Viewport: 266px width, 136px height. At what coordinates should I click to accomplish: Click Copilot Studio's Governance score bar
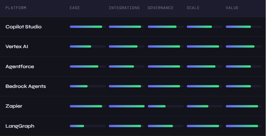(x=166, y=27)
